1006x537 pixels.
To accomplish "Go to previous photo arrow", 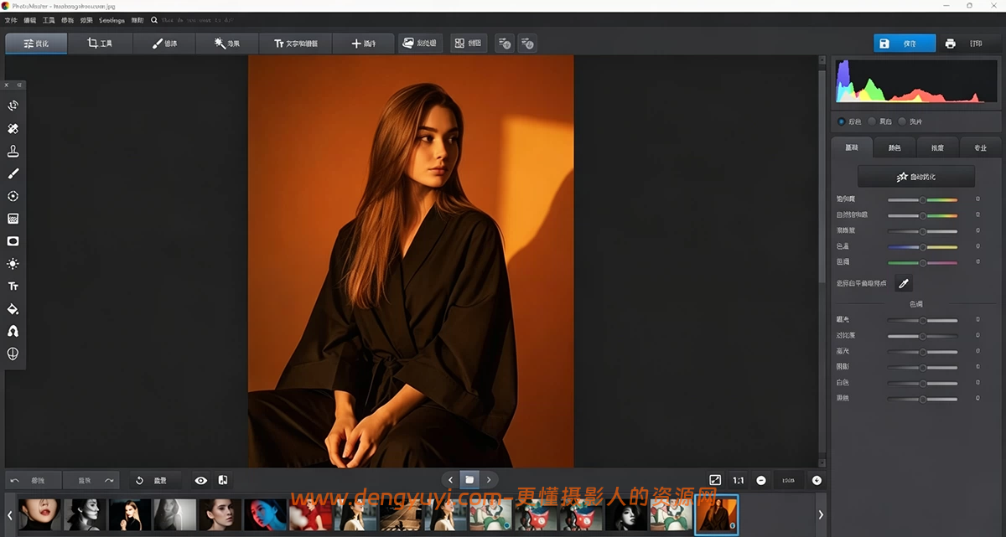I will 451,480.
